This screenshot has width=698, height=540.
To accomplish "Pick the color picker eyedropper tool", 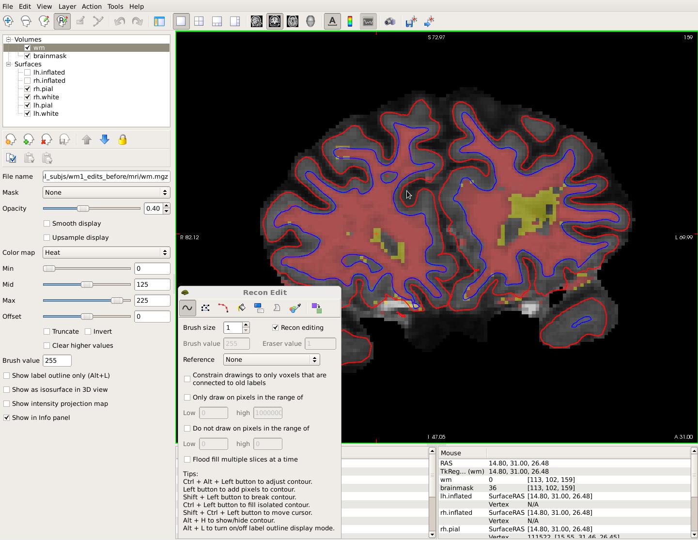I will pos(295,308).
